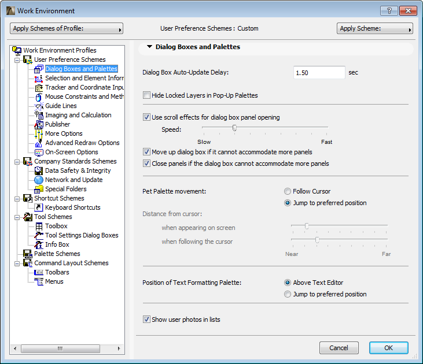The image size is (423, 364).
Task: Click the Publisher icon in tree
Action: pos(39,124)
